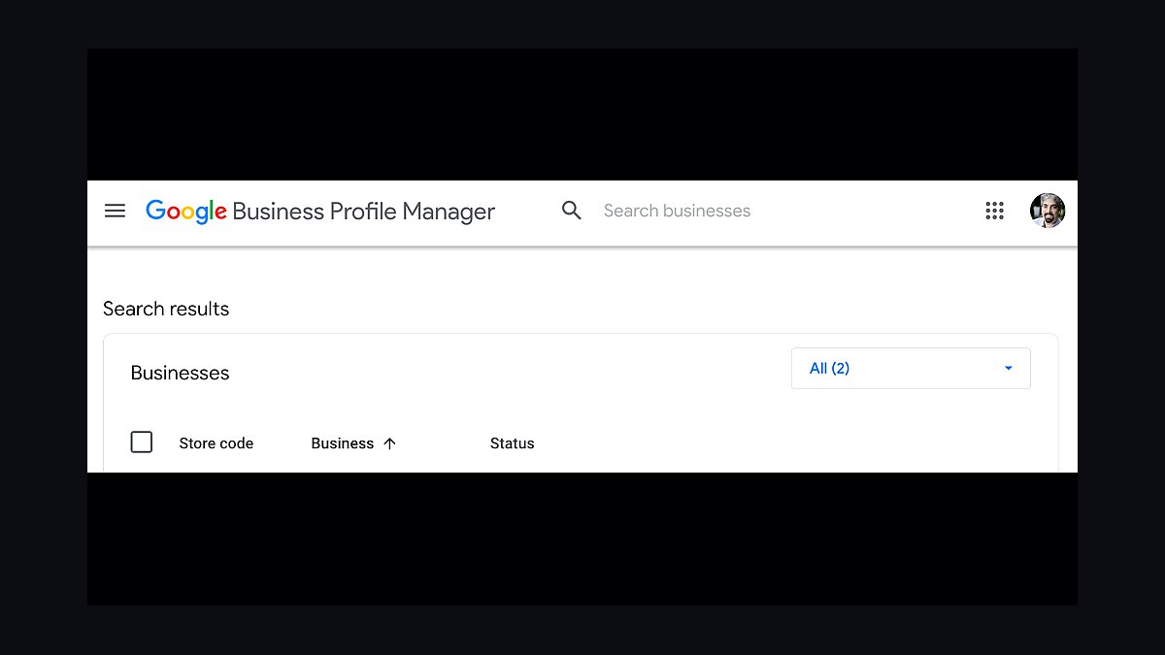Open the Google apps grid
Viewport: 1165px width, 655px height.
click(994, 211)
